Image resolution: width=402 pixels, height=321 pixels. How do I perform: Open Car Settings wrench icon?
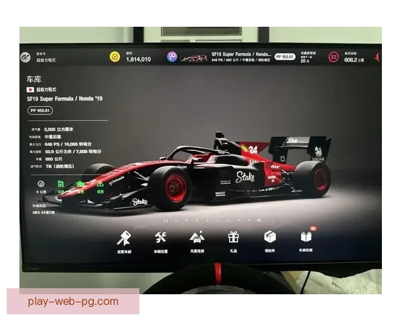161,237
